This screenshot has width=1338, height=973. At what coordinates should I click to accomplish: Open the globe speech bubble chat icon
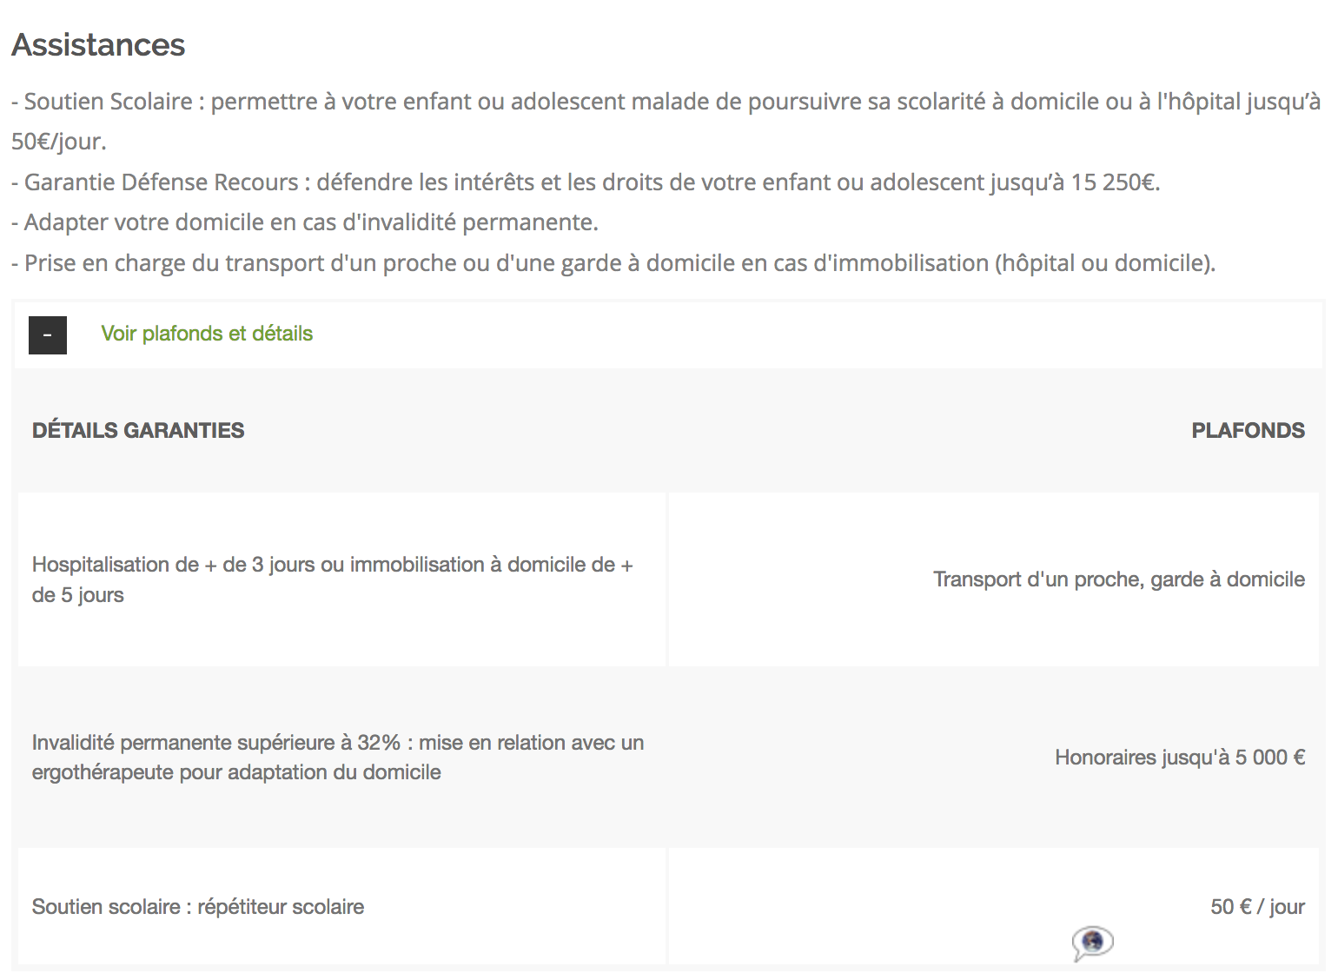(1092, 942)
